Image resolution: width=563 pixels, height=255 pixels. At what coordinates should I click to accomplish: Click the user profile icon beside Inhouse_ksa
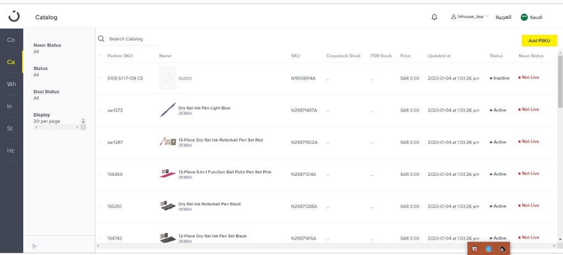point(454,17)
